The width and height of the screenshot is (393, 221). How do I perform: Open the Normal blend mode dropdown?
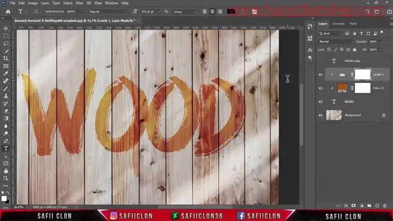tap(336, 42)
